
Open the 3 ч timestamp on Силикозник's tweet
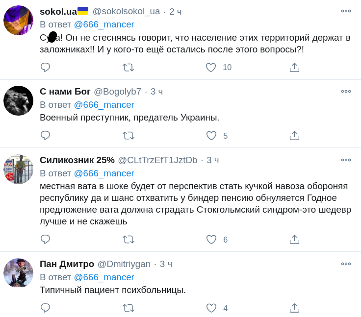[x=213, y=160]
